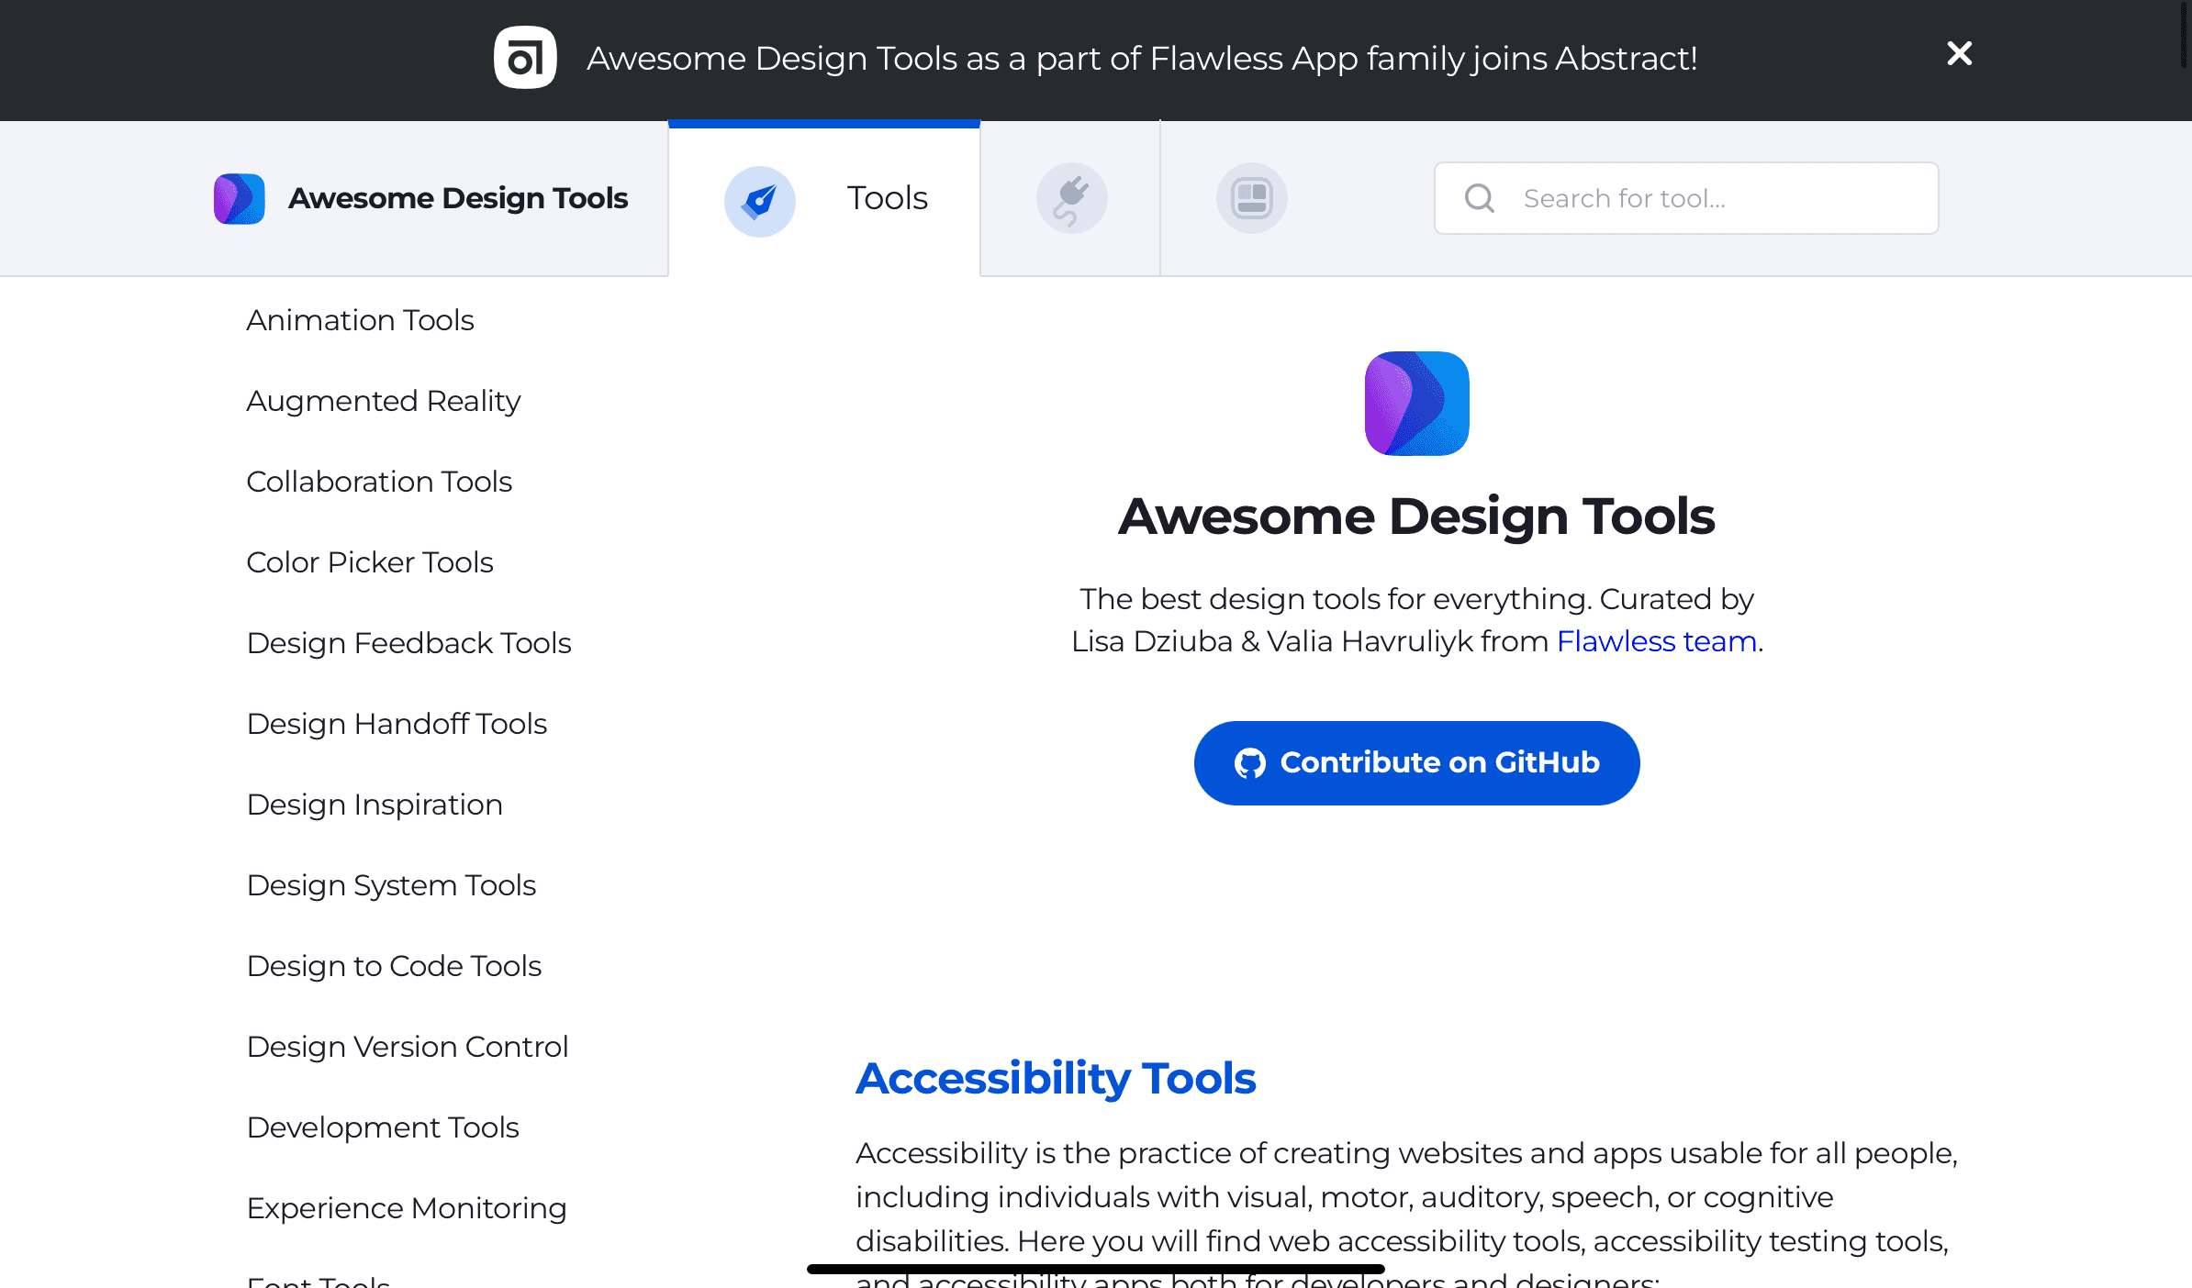The width and height of the screenshot is (2192, 1288).
Task: Click the pen nib Tools icon
Action: pos(760,201)
